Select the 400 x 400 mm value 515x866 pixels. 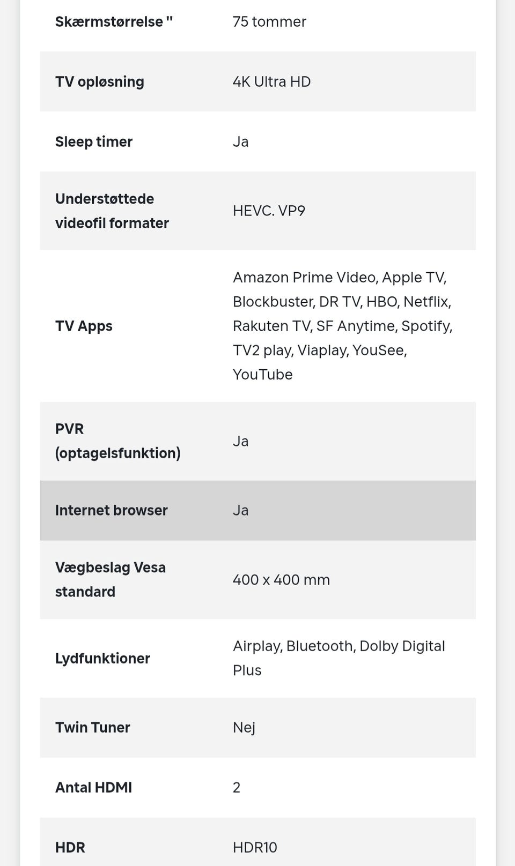[x=281, y=580]
